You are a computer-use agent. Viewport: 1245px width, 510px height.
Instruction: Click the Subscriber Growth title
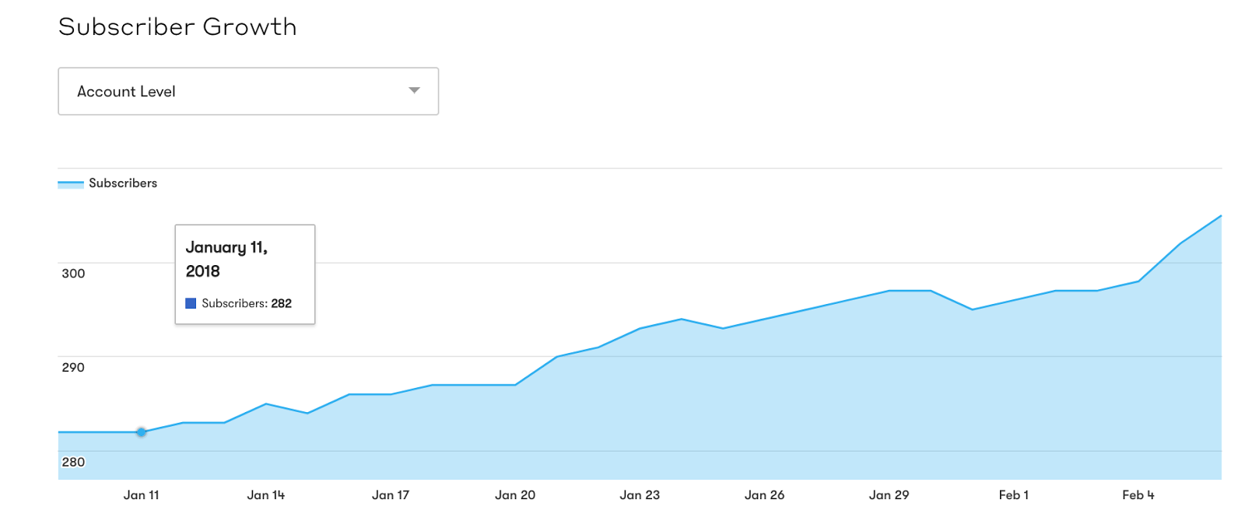tap(177, 26)
